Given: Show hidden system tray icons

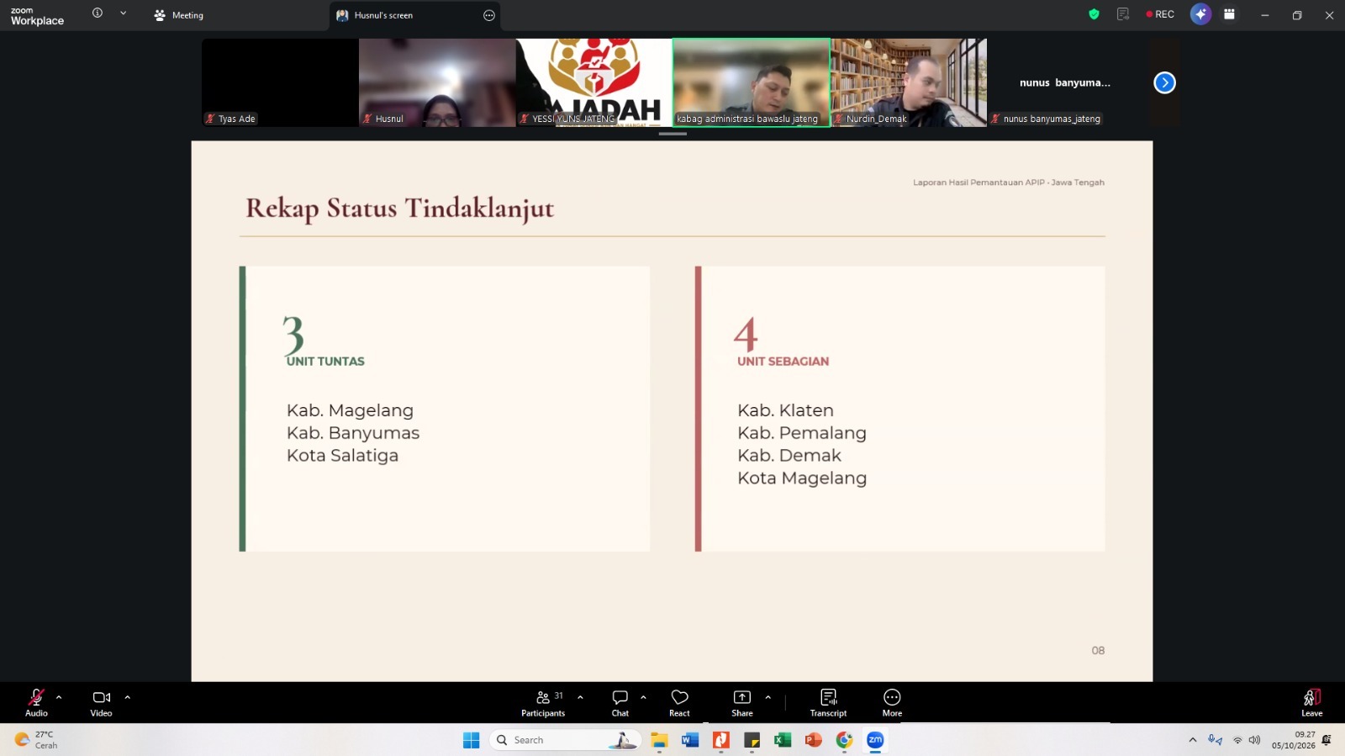Looking at the screenshot, I should click(x=1192, y=740).
